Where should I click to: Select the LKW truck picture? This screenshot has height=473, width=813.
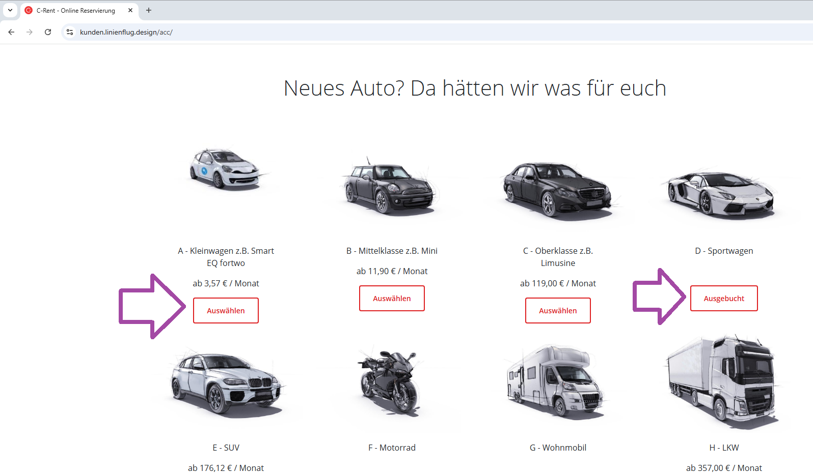723,381
